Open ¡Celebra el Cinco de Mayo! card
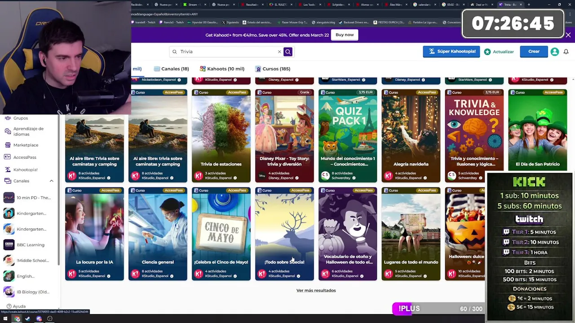 click(221, 234)
